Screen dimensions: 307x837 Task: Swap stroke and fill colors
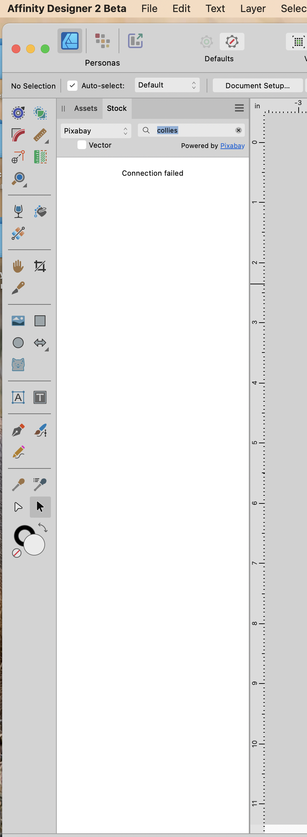point(43,527)
